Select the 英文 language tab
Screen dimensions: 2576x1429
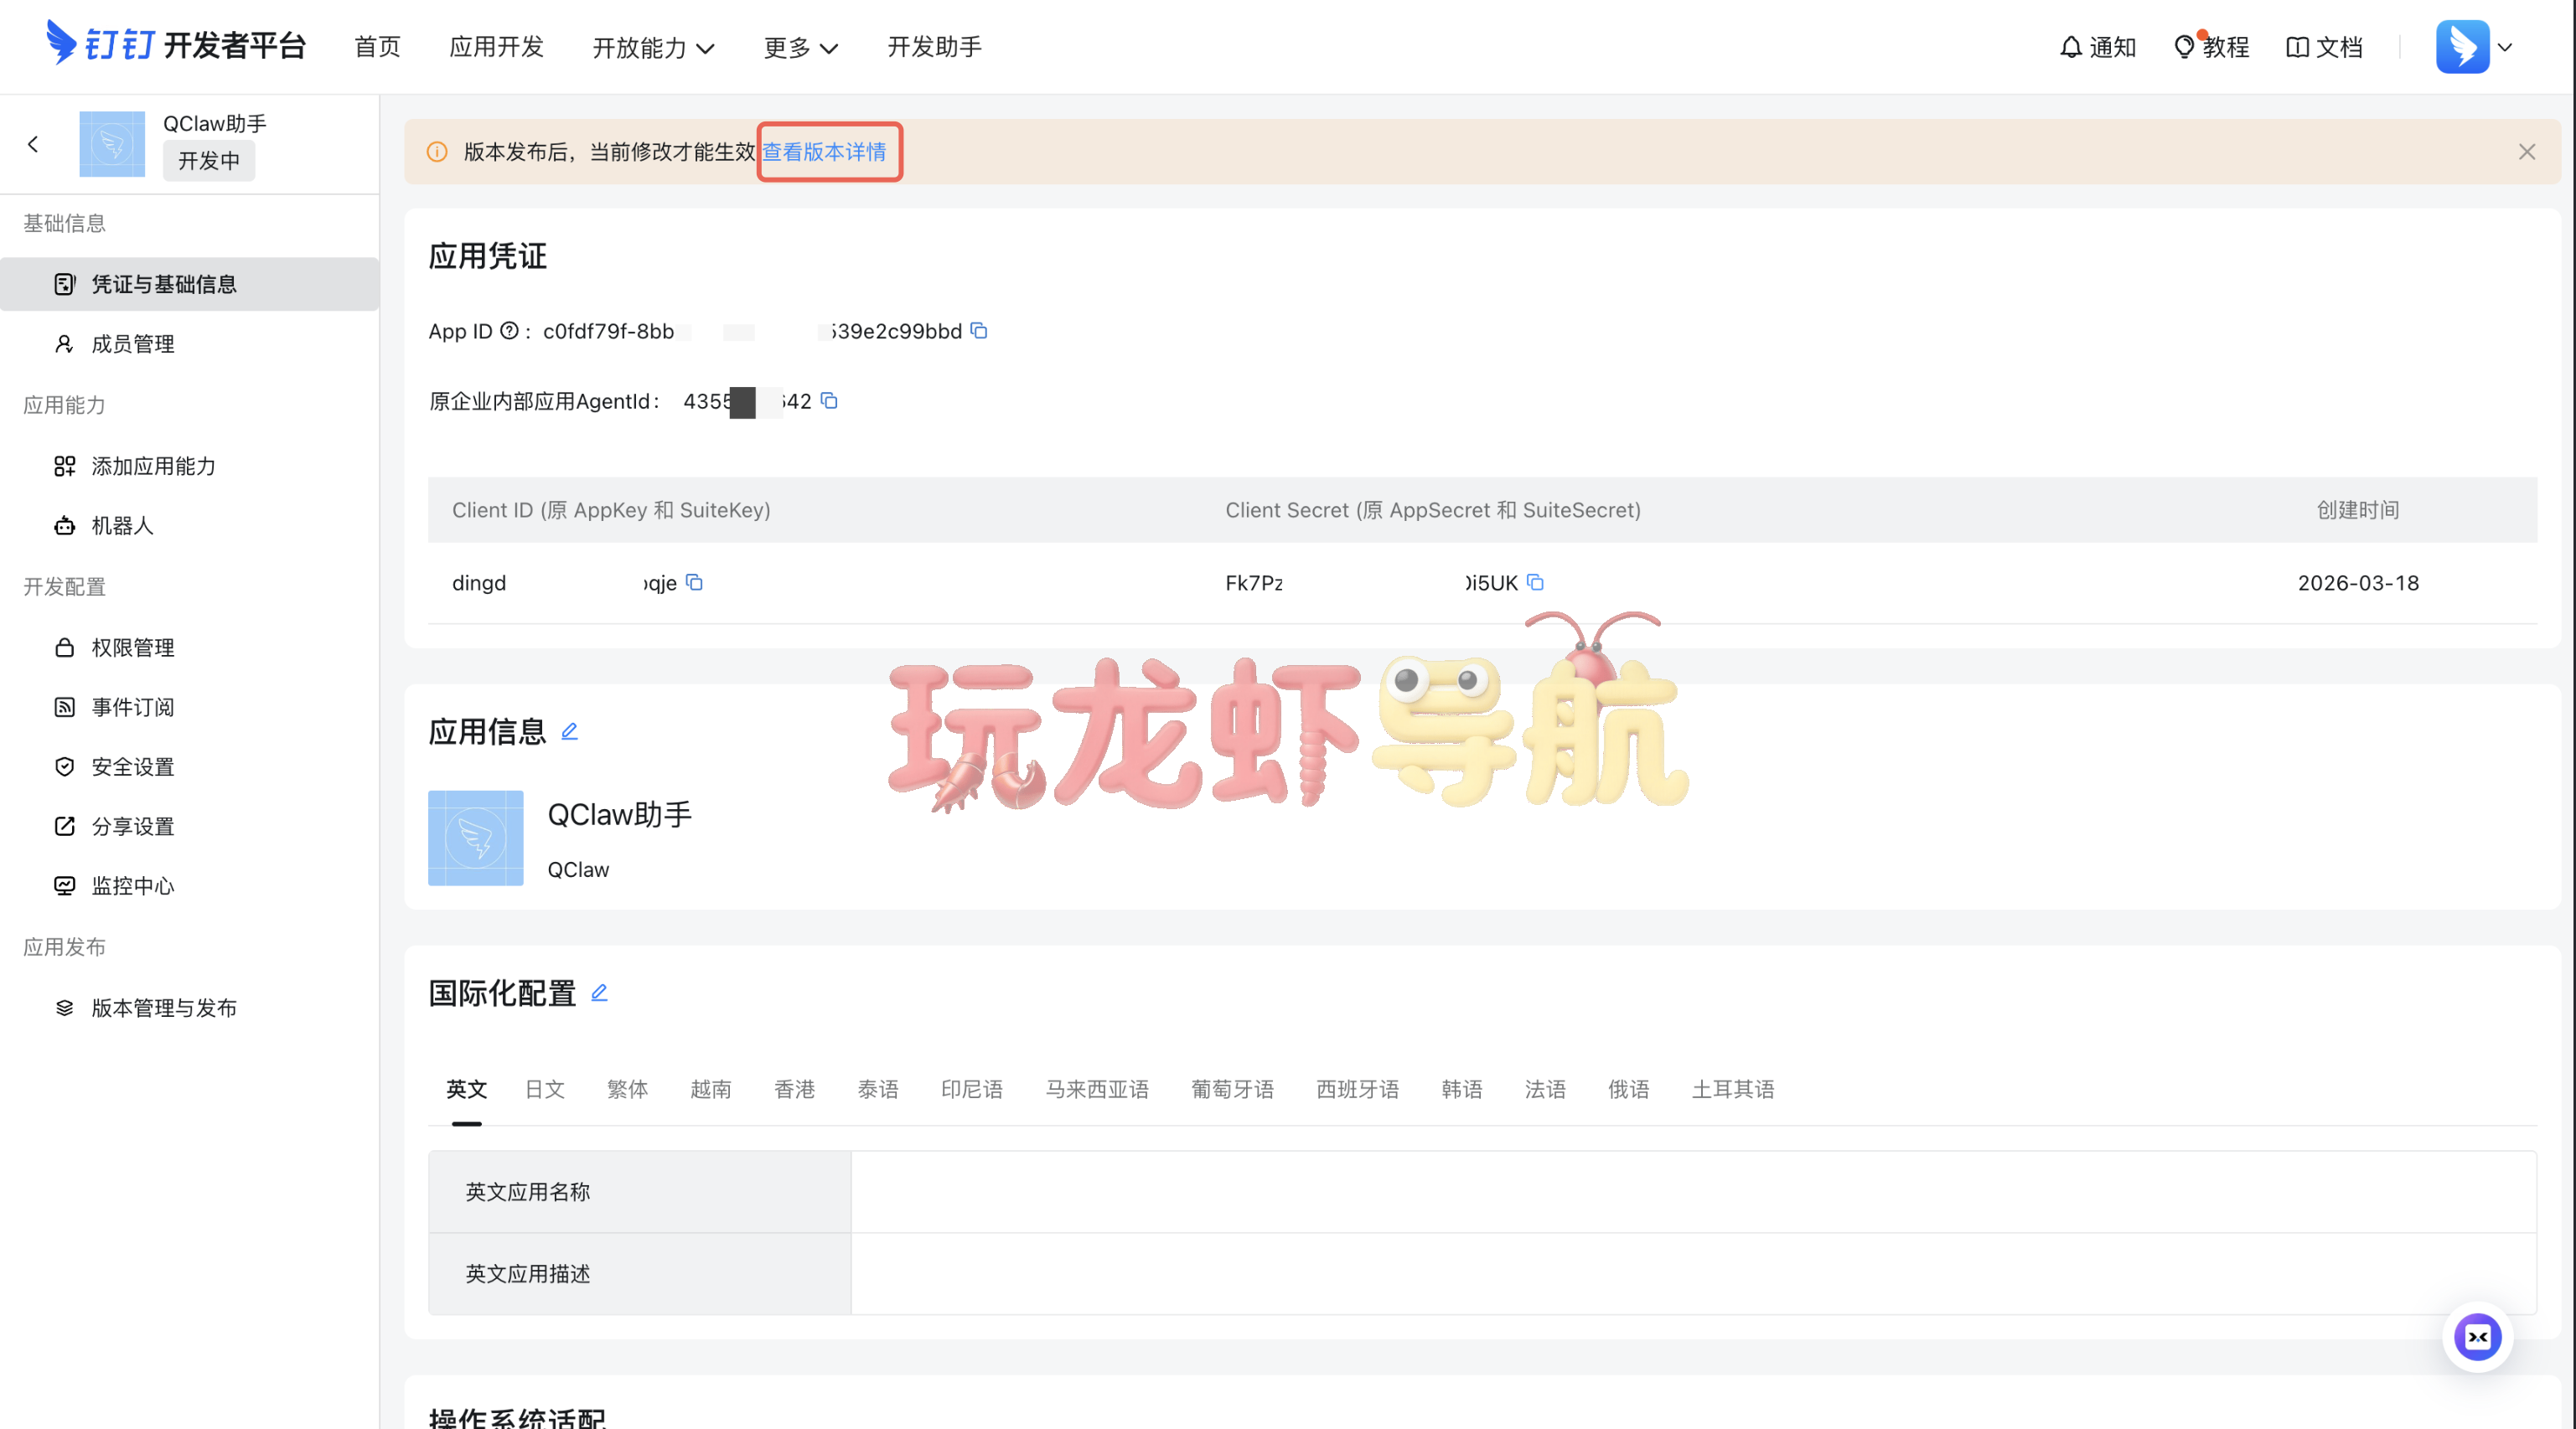coord(466,1089)
